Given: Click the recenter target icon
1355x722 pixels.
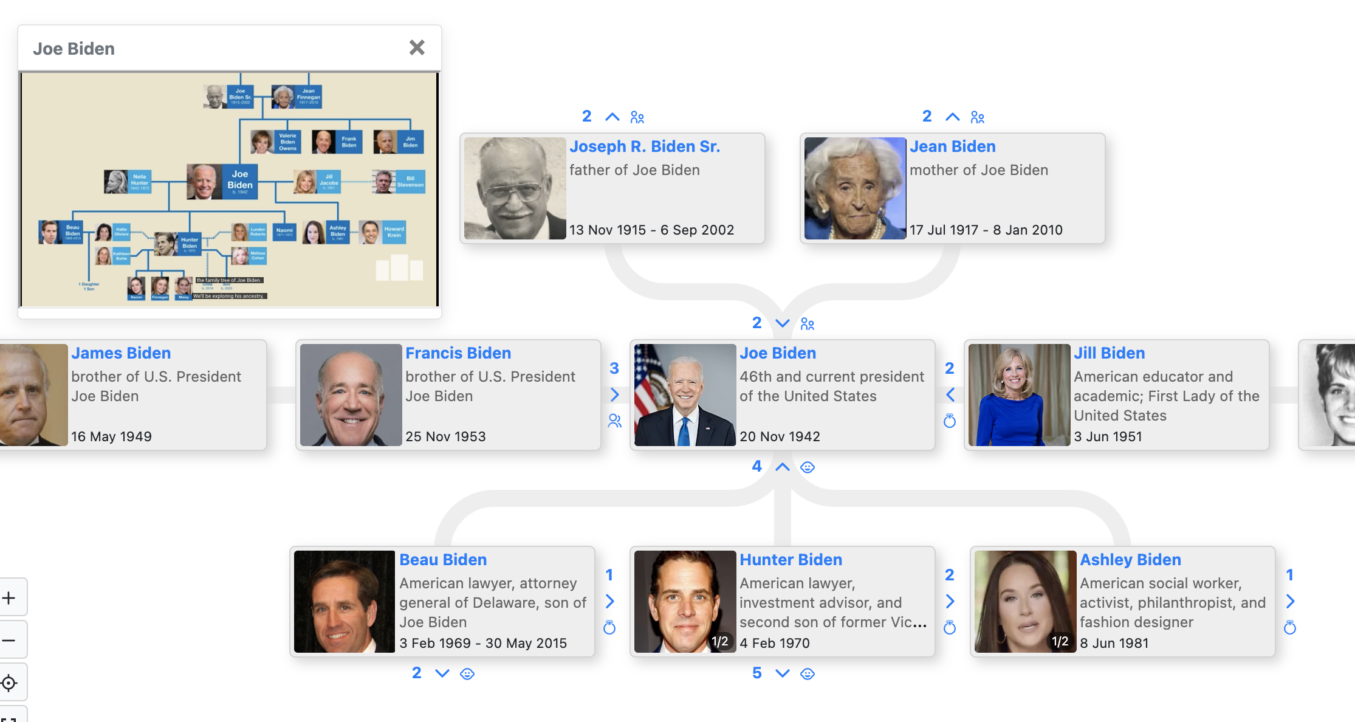Looking at the screenshot, I should 9,682.
